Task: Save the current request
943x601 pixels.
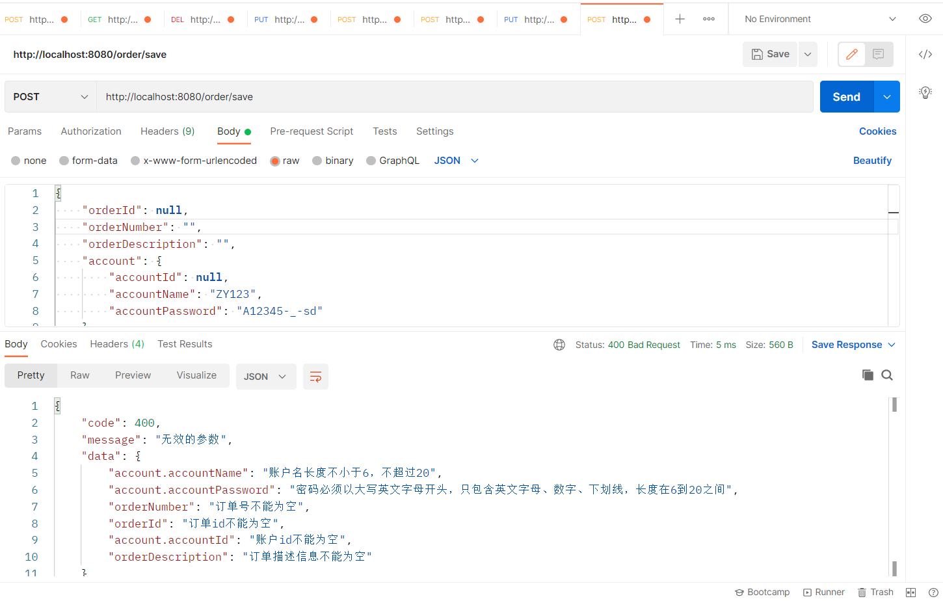Action: [x=771, y=54]
